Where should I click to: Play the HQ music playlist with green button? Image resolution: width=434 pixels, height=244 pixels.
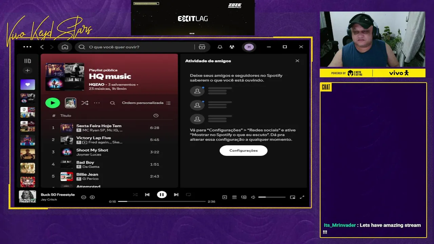[x=53, y=103]
